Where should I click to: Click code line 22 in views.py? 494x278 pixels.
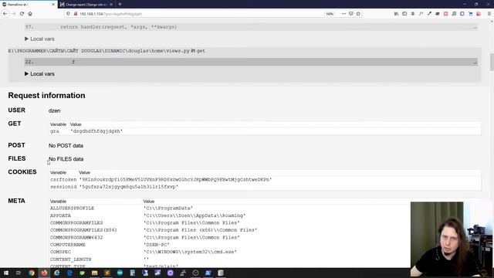[251, 62]
